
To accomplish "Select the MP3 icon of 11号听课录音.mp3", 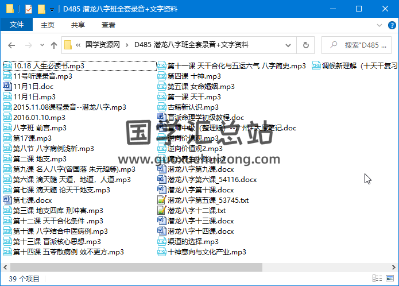I will (x=7, y=76).
